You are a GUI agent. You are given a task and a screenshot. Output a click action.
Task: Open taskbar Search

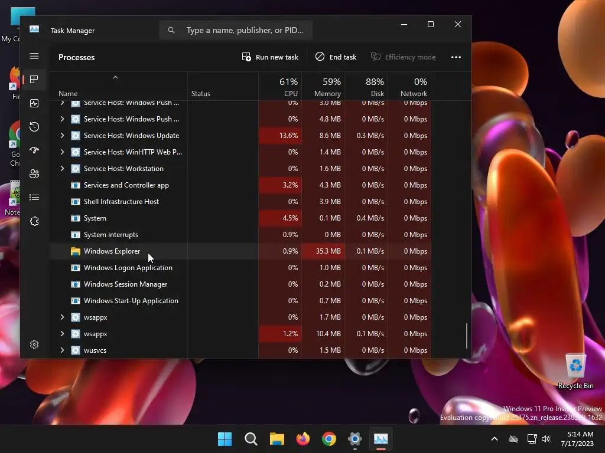coord(251,439)
